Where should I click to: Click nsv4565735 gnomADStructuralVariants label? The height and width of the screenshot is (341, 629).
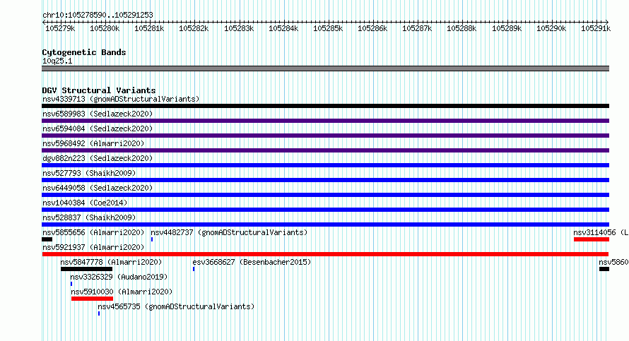click(x=176, y=306)
